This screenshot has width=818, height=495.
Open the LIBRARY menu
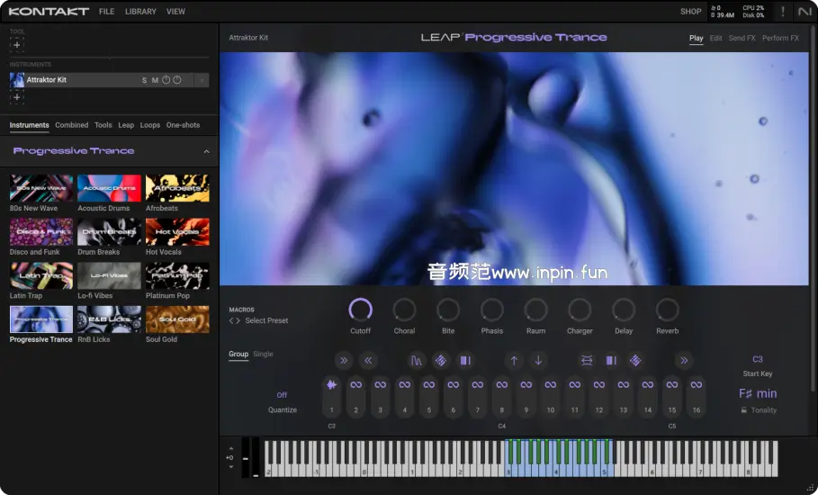click(140, 12)
